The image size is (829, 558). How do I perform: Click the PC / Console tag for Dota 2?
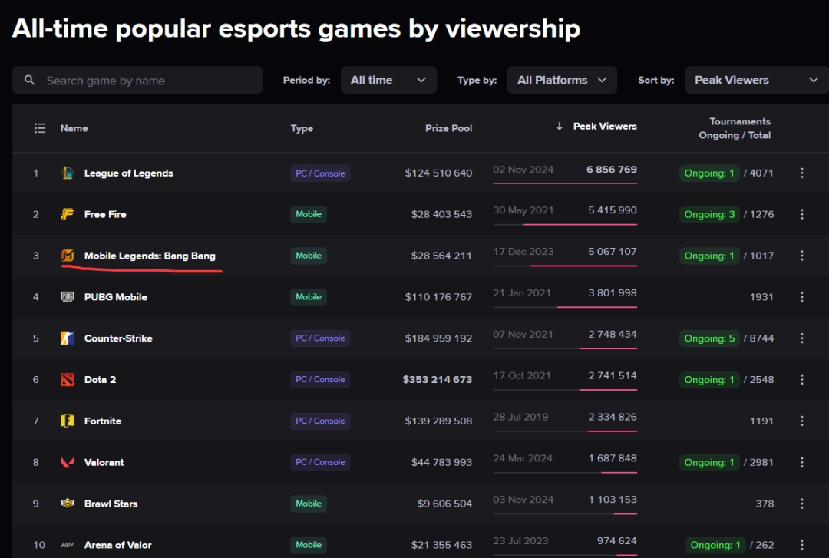[320, 379]
